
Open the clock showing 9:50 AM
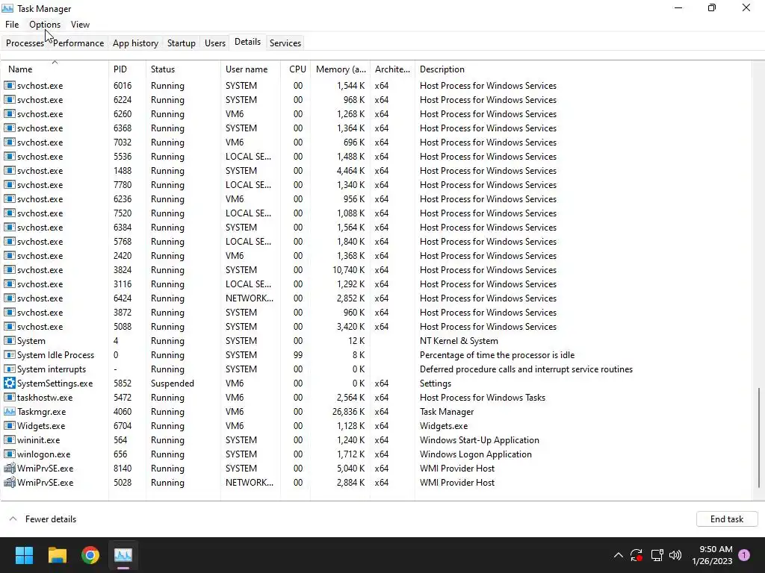click(712, 555)
